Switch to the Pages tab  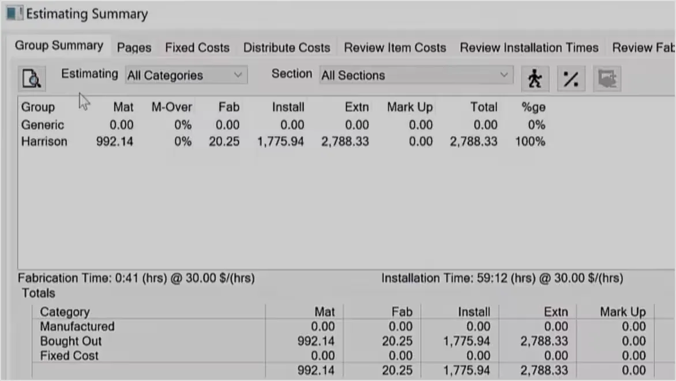pyautogui.click(x=134, y=48)
